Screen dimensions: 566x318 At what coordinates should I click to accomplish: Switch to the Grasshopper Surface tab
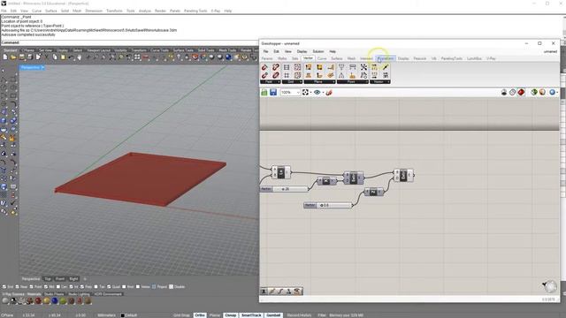pyautogui.click(x=337, y=58)
